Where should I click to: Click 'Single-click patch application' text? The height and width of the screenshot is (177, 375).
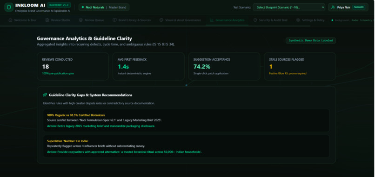pos(211,73)
